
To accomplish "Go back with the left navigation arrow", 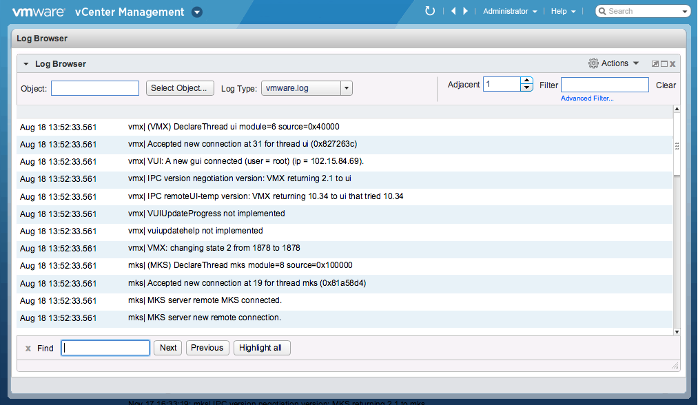I will [453, 11].
